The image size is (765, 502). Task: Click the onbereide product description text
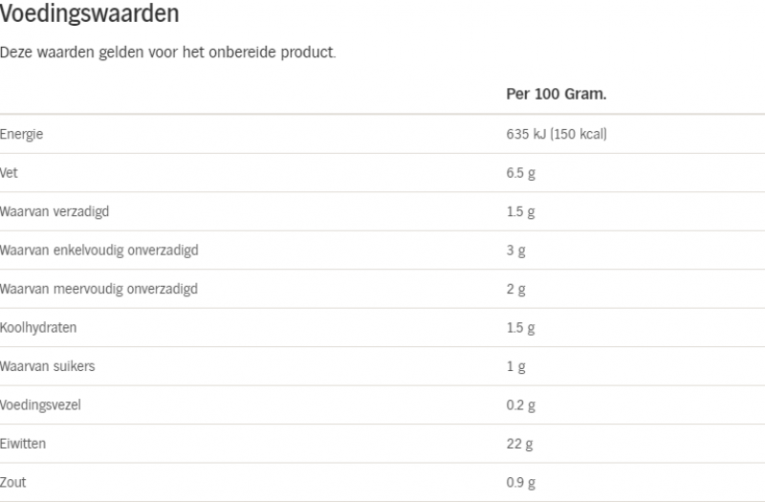[168, 53]
